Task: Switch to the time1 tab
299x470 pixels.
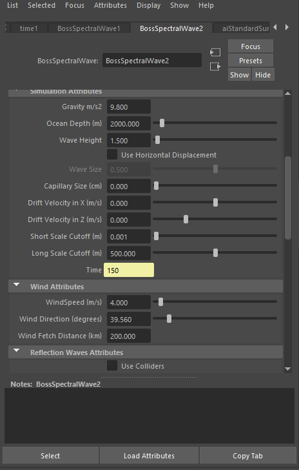Action: [x=29, y=28]
